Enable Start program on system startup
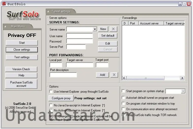 click(123, 91)
